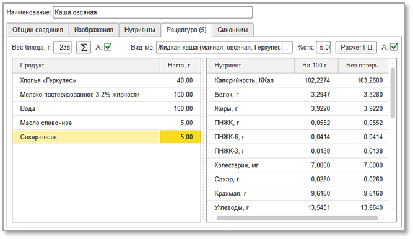Select the Сахар-песок product row
Viewport: 413px width, 239px height.
[107, 137]
